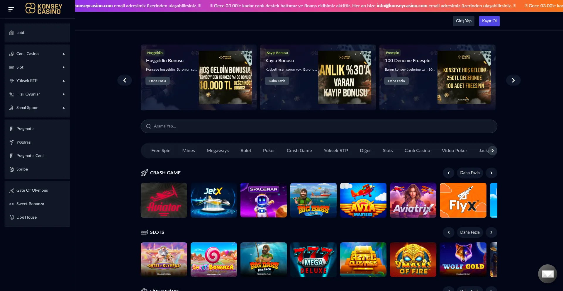The width and height of the screenshot is (563, 291).
Task: Expand the Slot sidebar section
Action: pyautogui.click(x=64, y=67)
